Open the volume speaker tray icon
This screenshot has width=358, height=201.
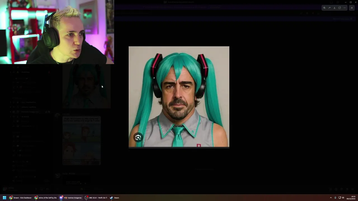[343, 198]
